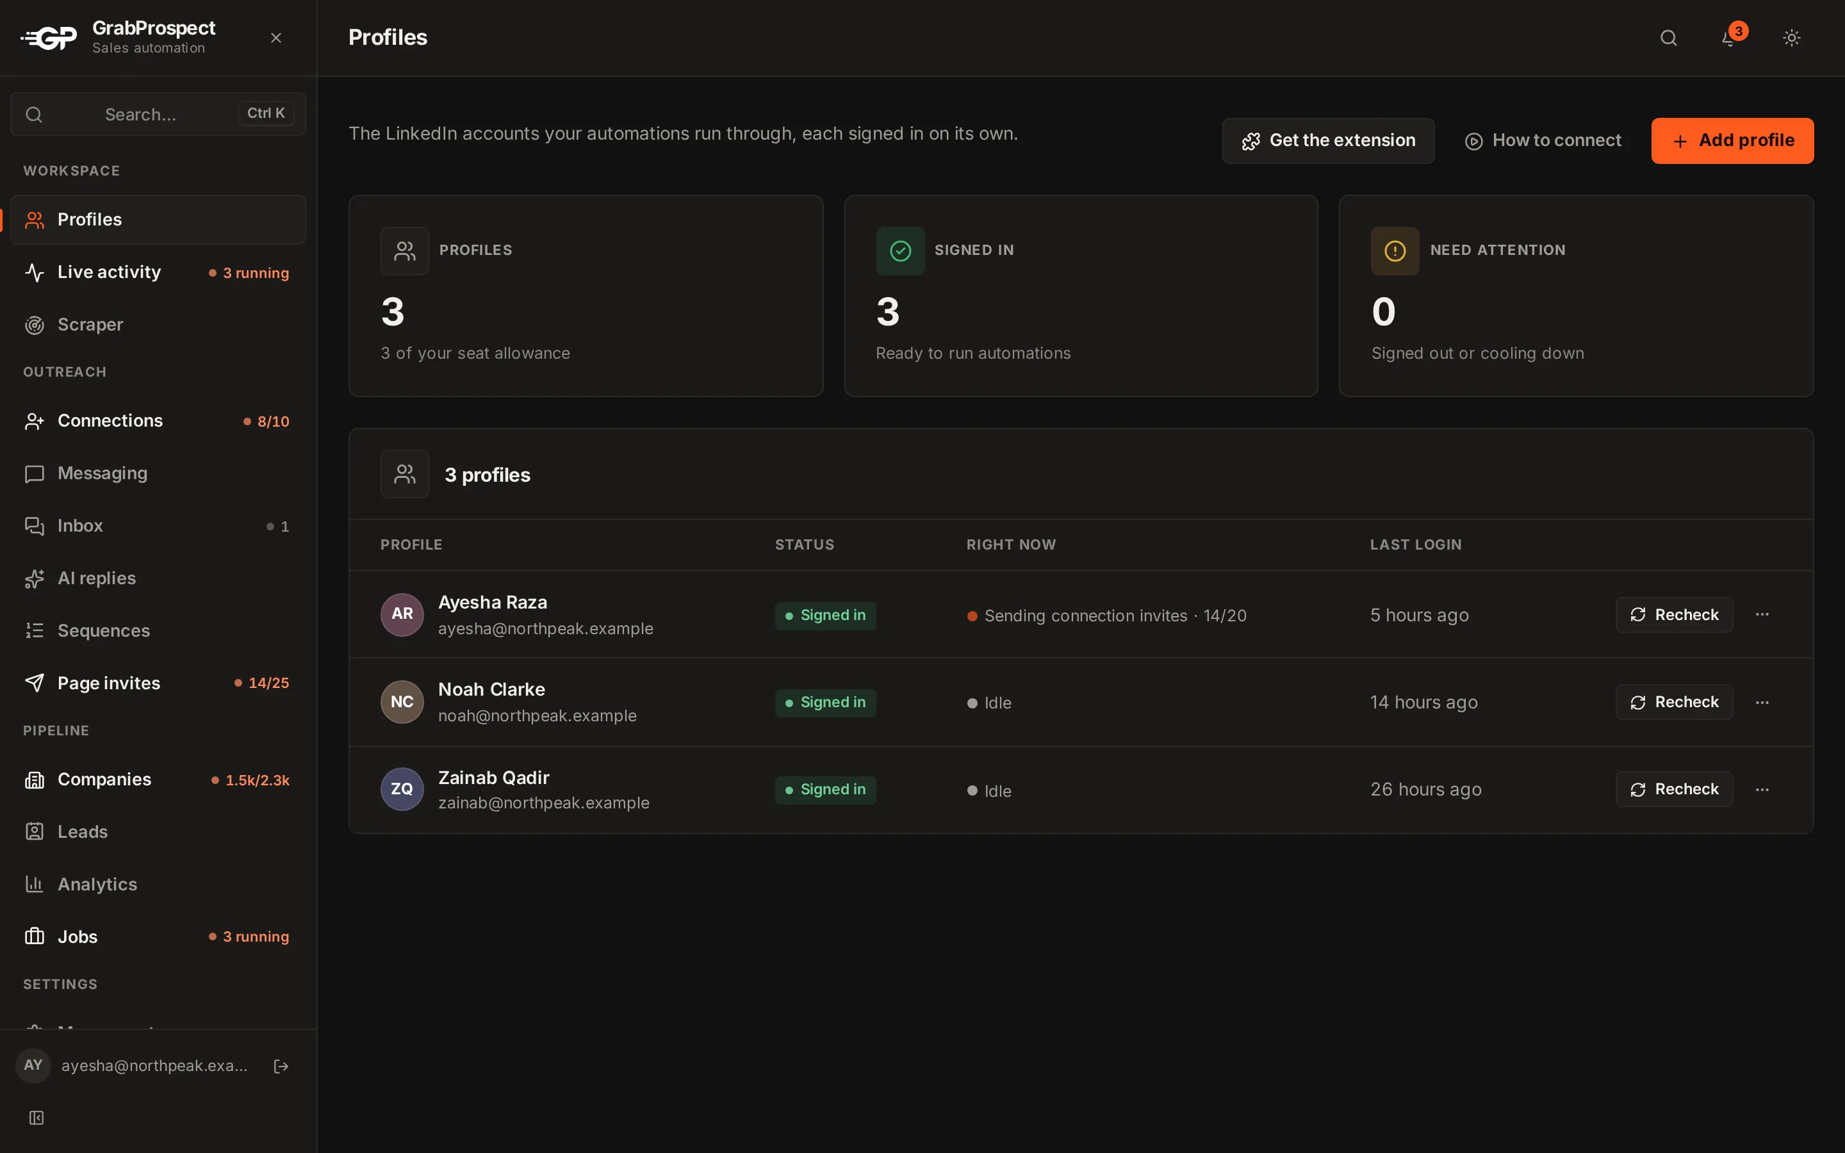Go to Sequences
This screenshot has height=1153, width=1845.
pyautogui.click(x=158, y=631)
